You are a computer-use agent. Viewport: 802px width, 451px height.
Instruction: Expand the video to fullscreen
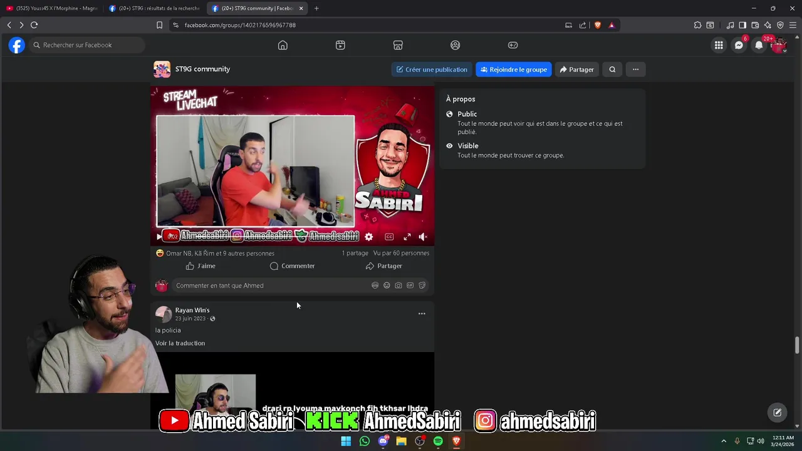click(x=407, y=237)
